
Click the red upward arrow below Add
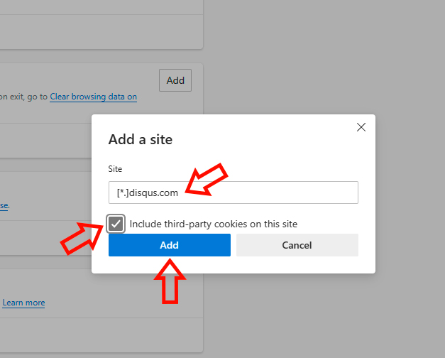[x=169, y=281]
